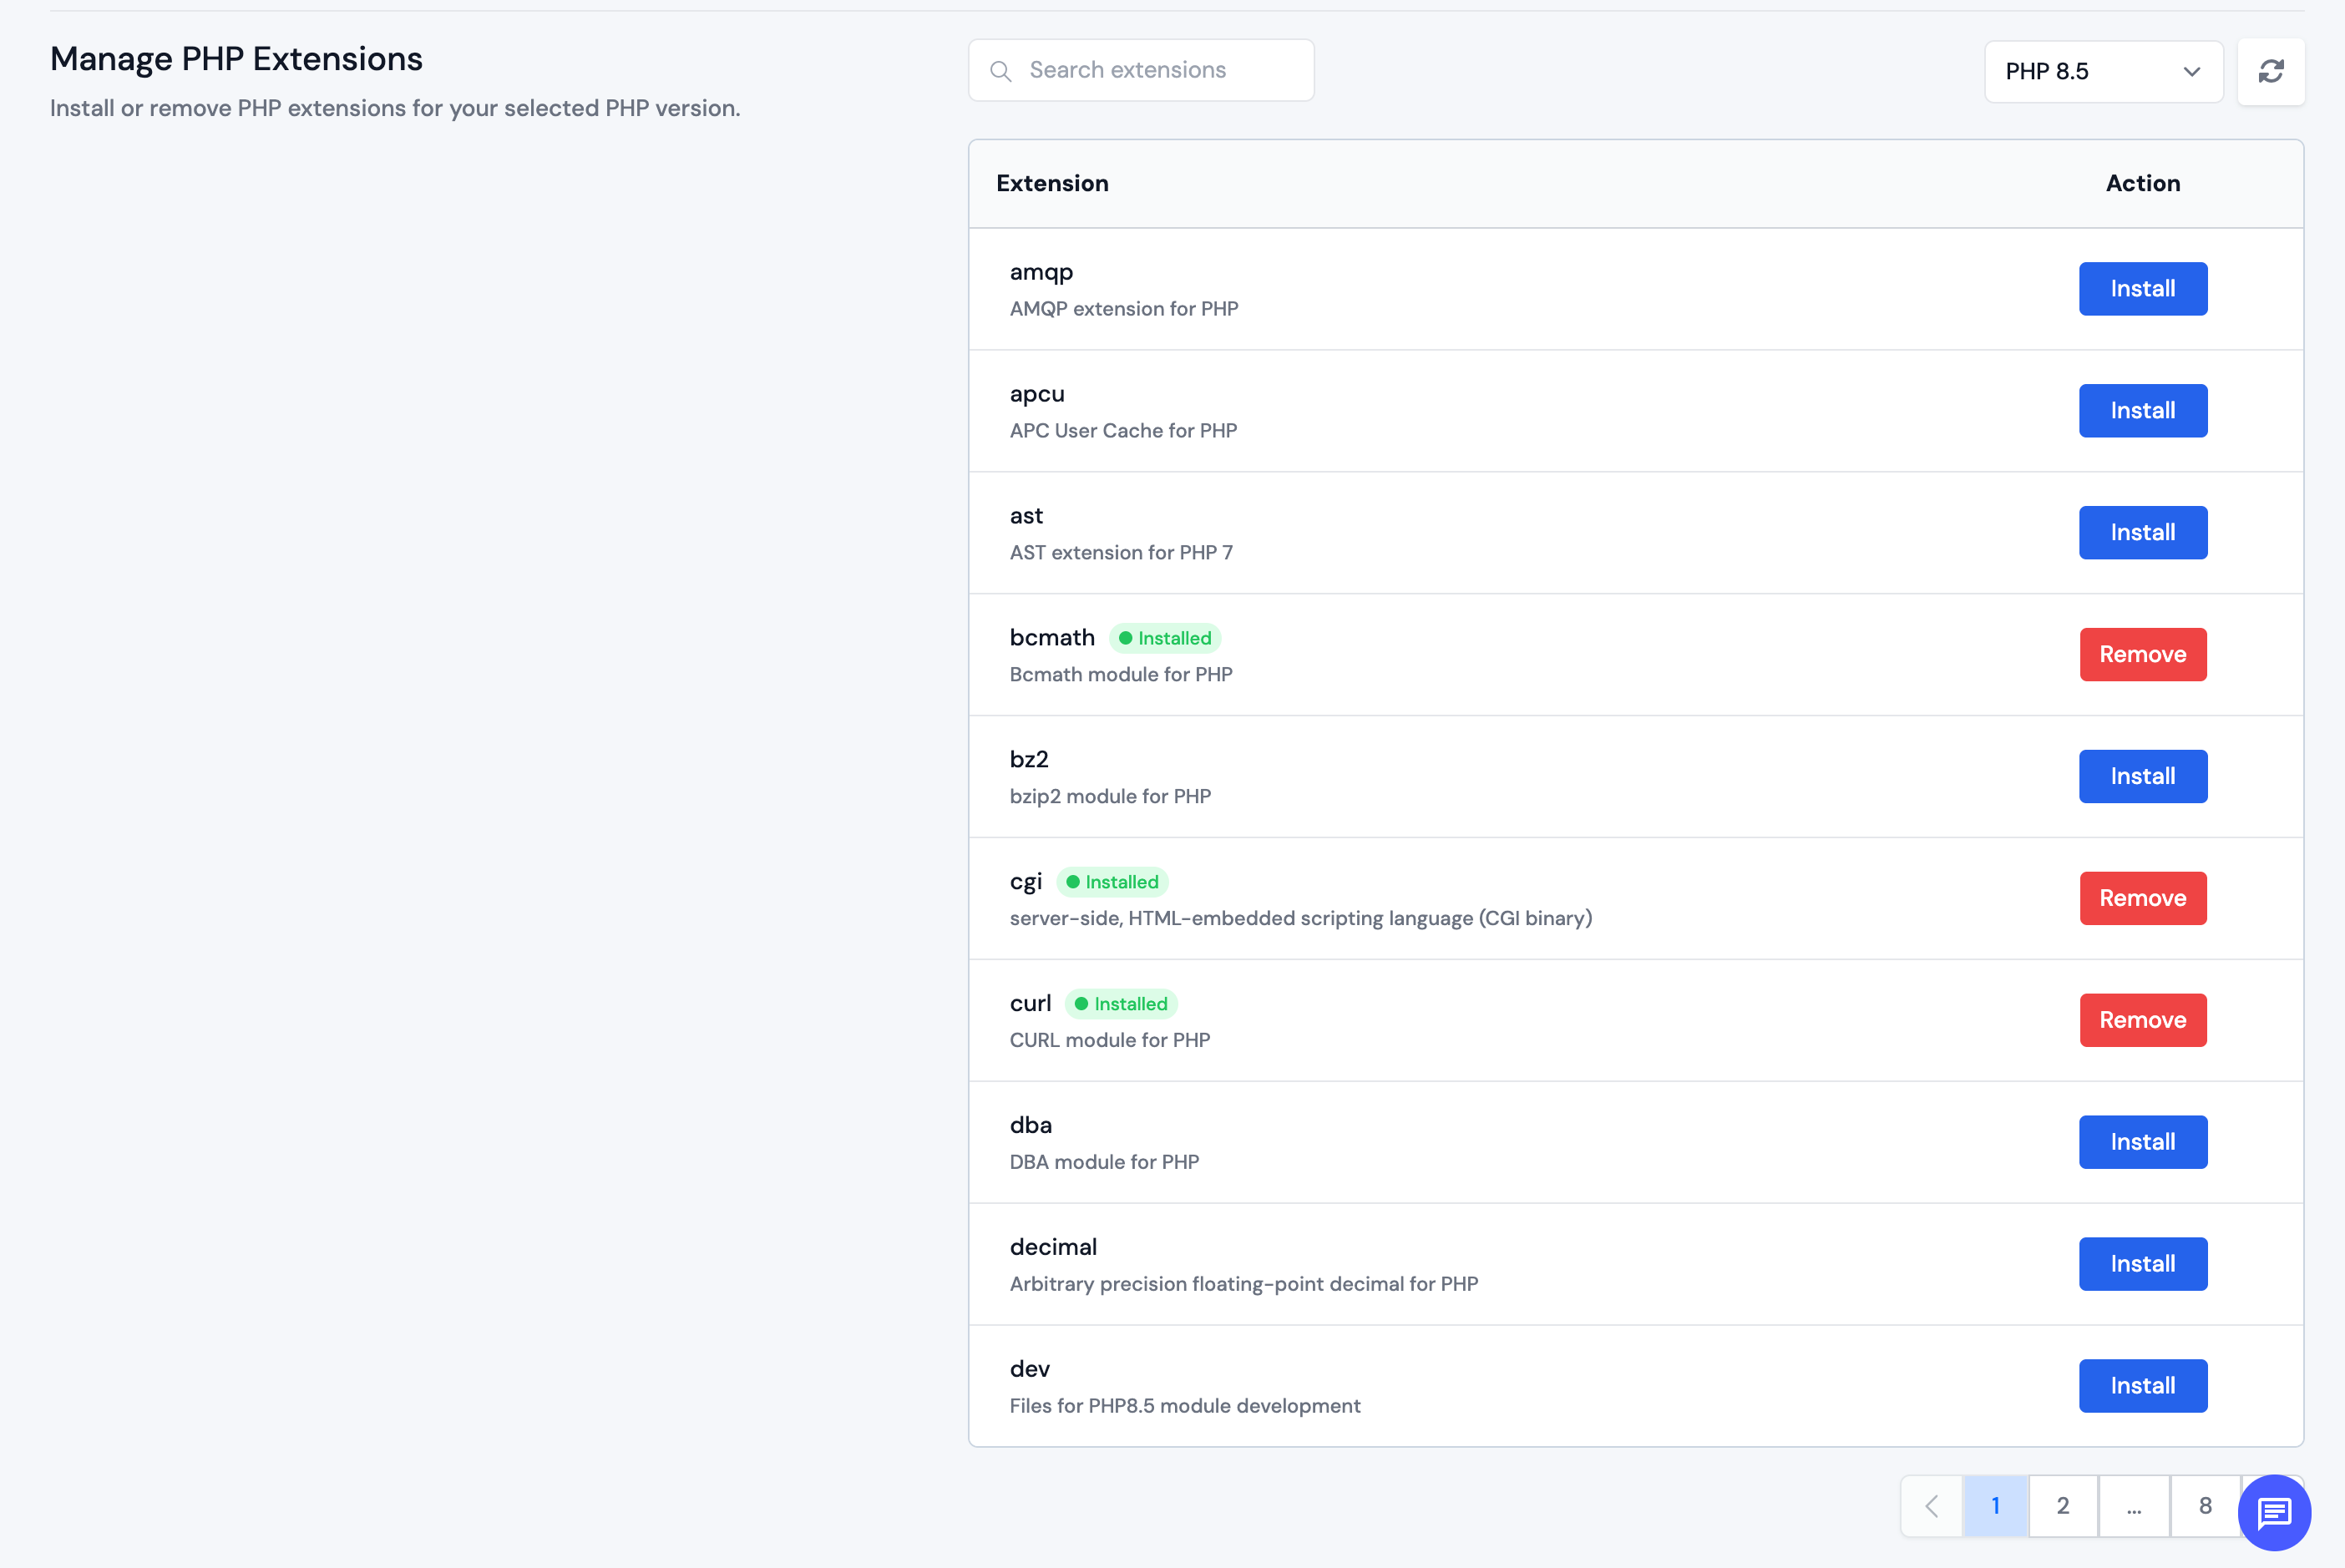Open the PHP version dropdown
Screen dimensions: 2345x1568
[x=2103, y=71]
